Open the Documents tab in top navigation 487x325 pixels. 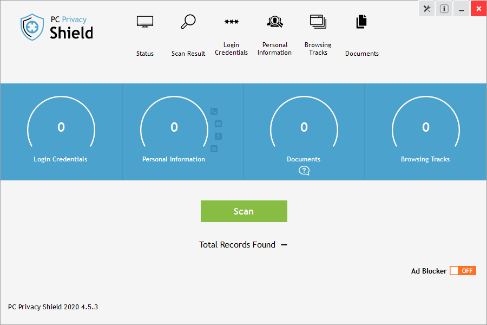click(362, 36)
